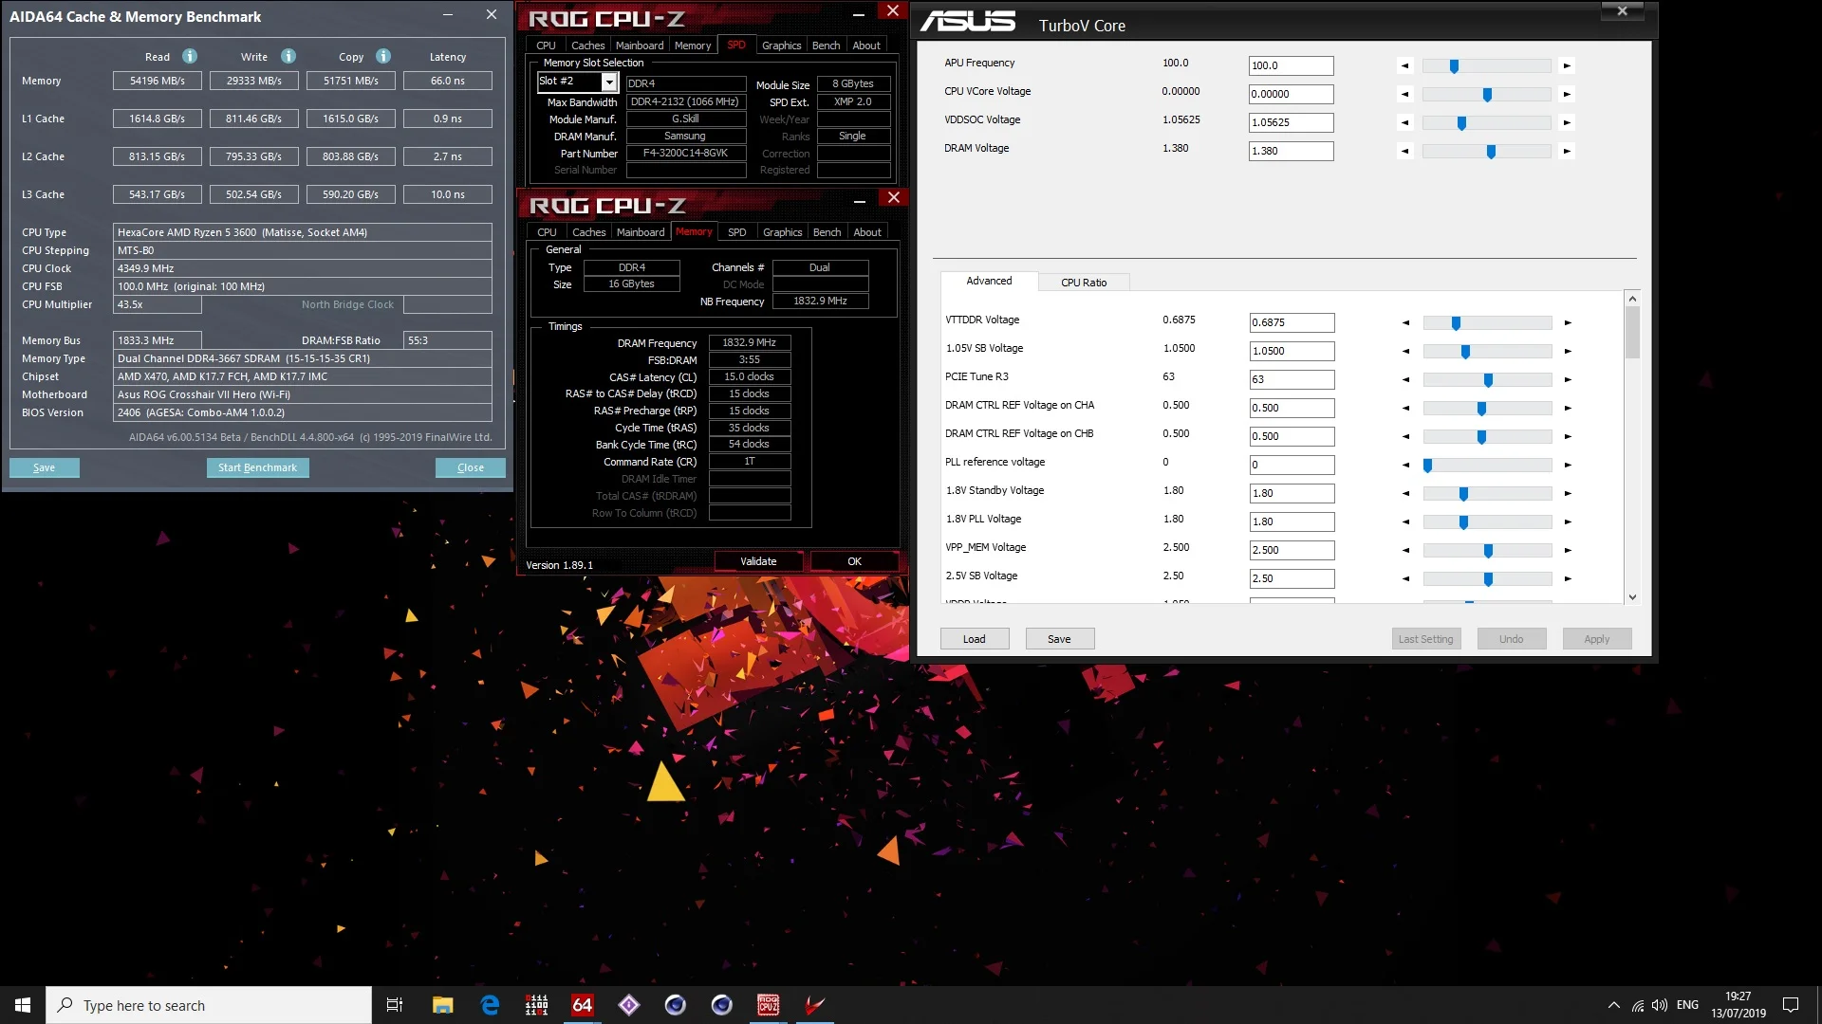
Task: Open Task View on the taskbar
Action: [395, 1005]
